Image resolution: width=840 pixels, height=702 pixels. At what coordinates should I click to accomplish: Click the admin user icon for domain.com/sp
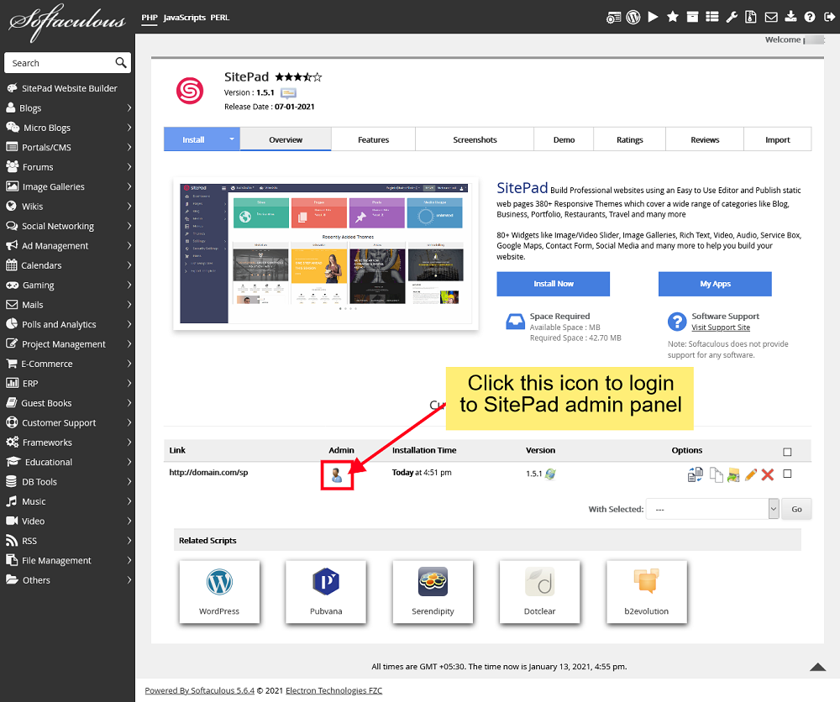pyautogui.click(x=337, y=475)
